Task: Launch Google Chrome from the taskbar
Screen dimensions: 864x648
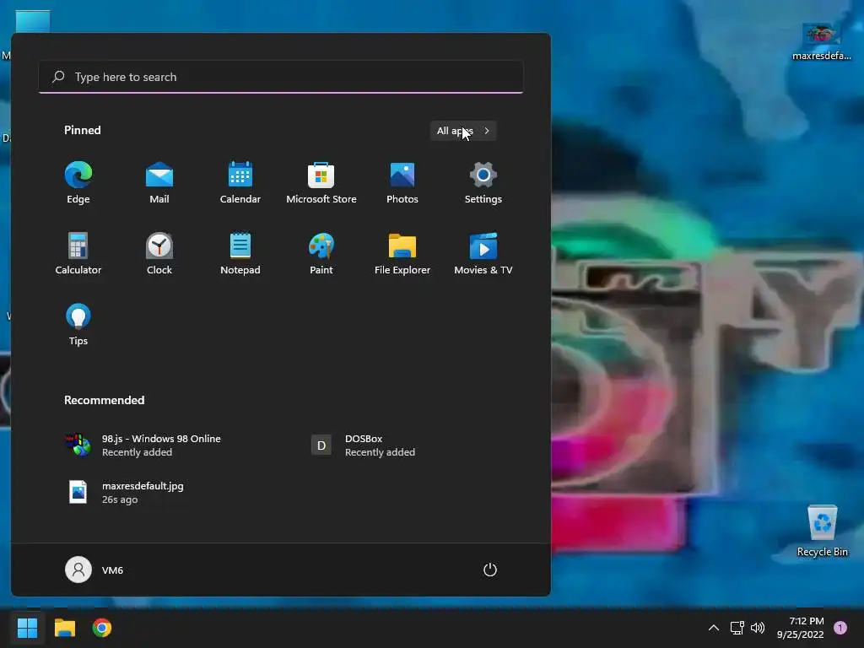Action: [102, 628]
